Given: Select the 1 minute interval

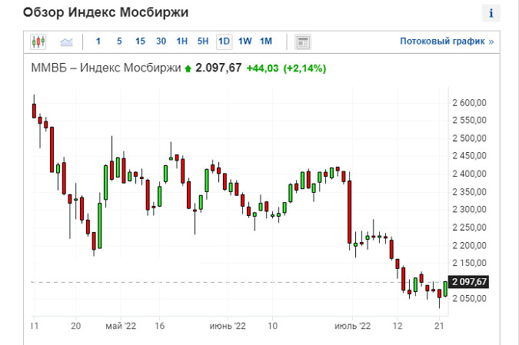Looking at the screenshot, I should coord(98,41).
